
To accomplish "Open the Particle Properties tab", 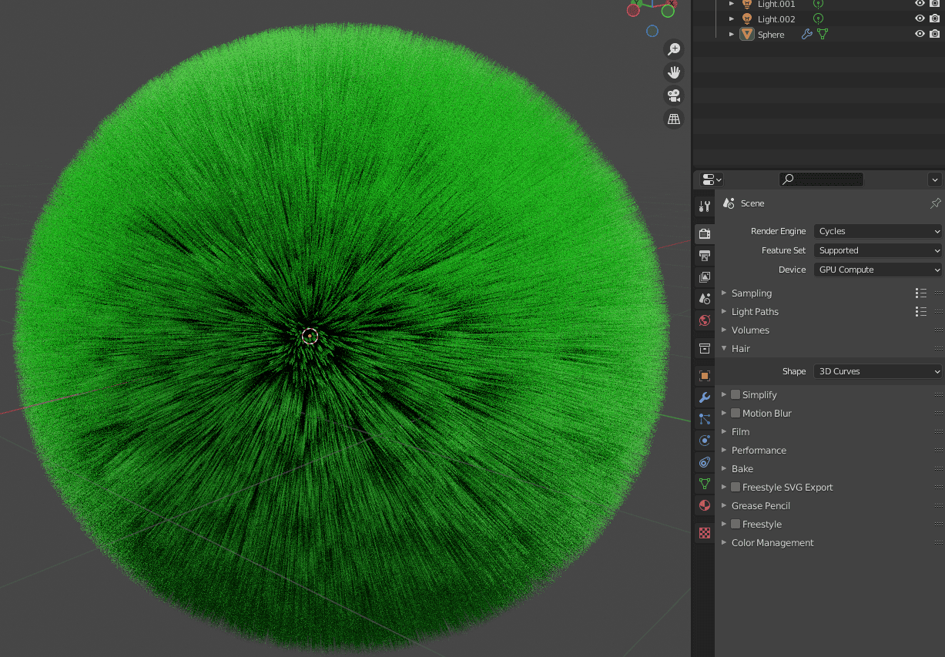I will [704, 418].
